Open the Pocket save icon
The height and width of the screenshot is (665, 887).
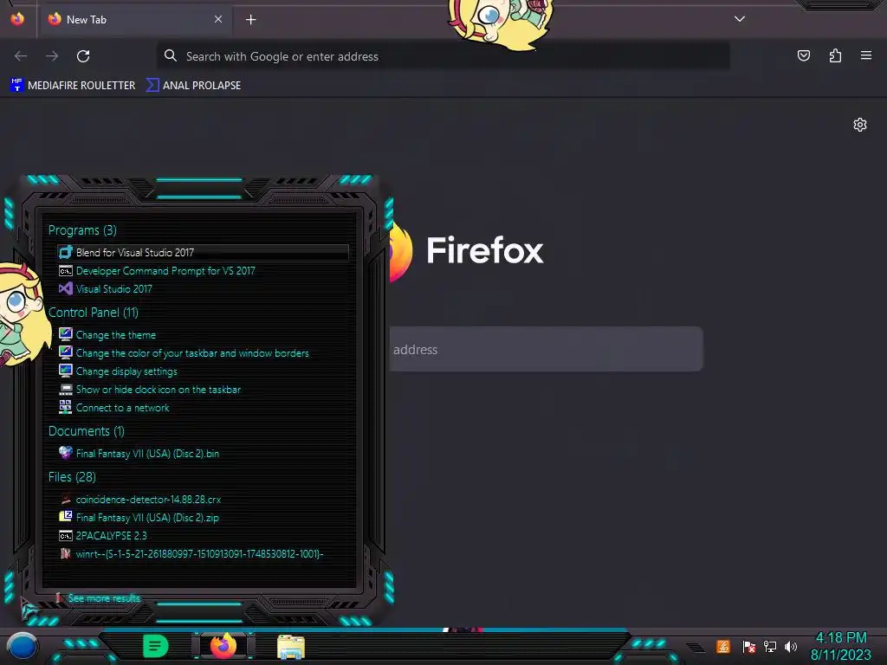click(803, 55)
